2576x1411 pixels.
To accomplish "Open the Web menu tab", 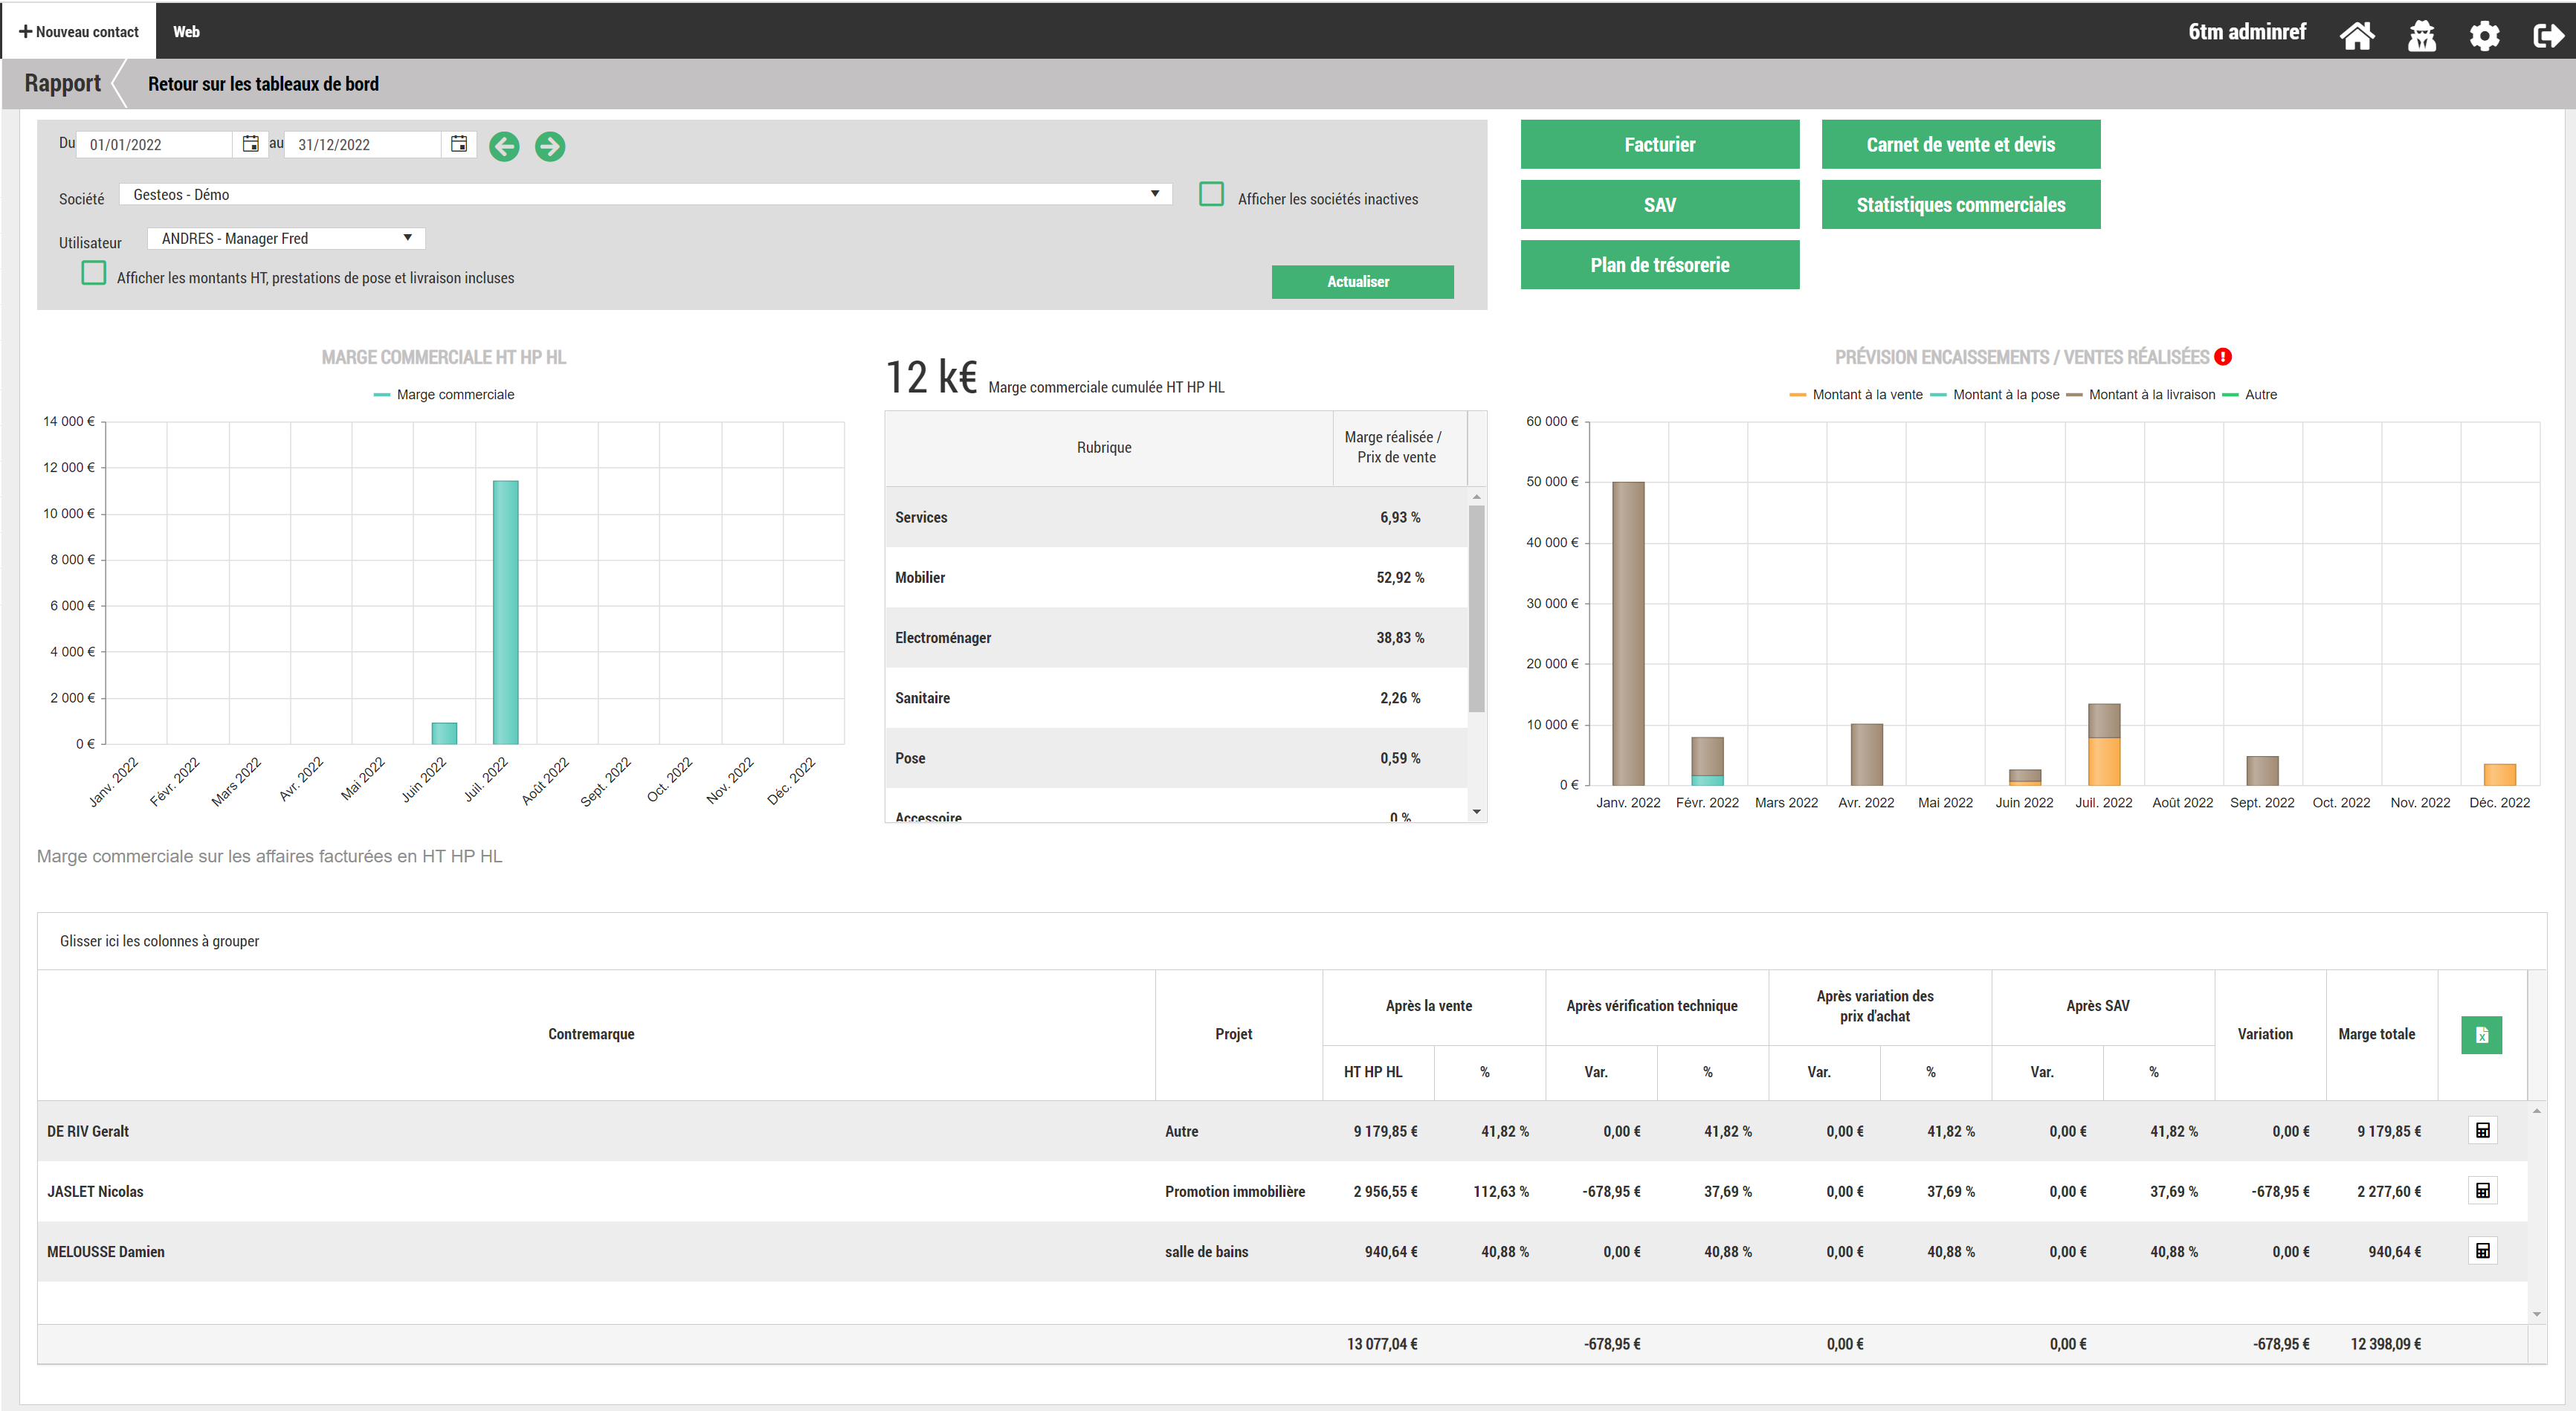I will pyautogui.click(x=186, y=31).
